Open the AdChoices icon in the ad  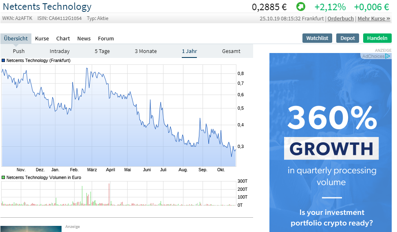[388, 56]
